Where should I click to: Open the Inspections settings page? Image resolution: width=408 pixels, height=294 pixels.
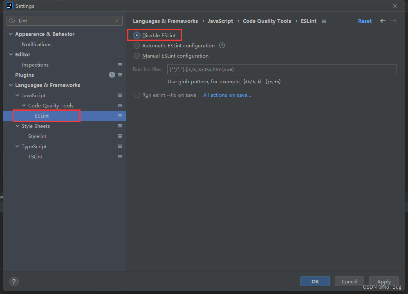click(x=35, y=65)
